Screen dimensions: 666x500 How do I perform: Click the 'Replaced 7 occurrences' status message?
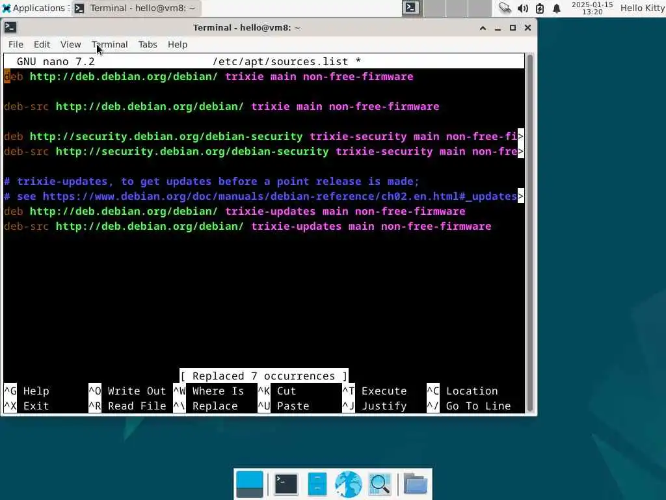coord(264,376)
